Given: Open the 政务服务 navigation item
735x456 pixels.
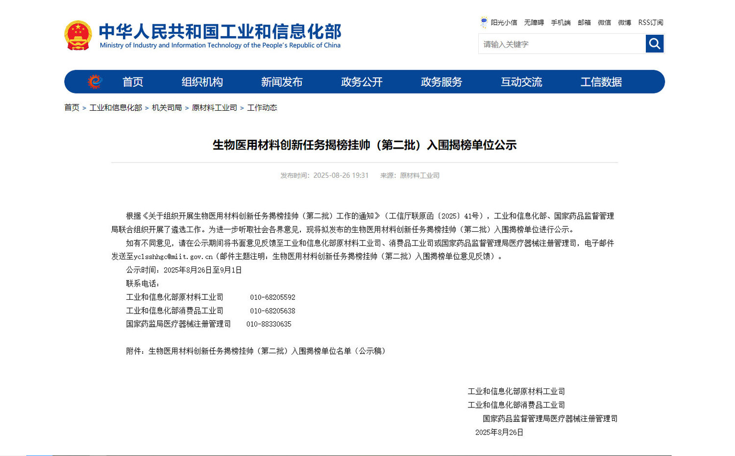Looking at the screenshot, I should (x=441, y=82).
